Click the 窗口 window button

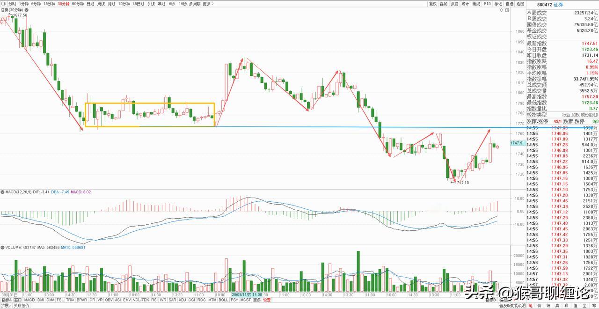point(18,300)
